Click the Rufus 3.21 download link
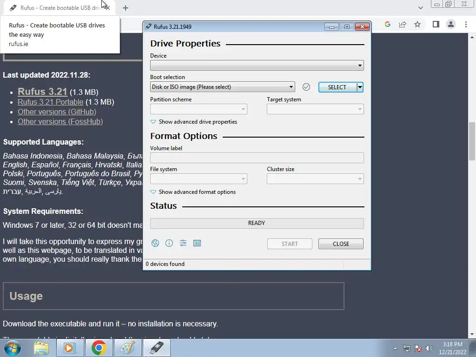Viewport: 476px width, 357px height. pos(42,92)
